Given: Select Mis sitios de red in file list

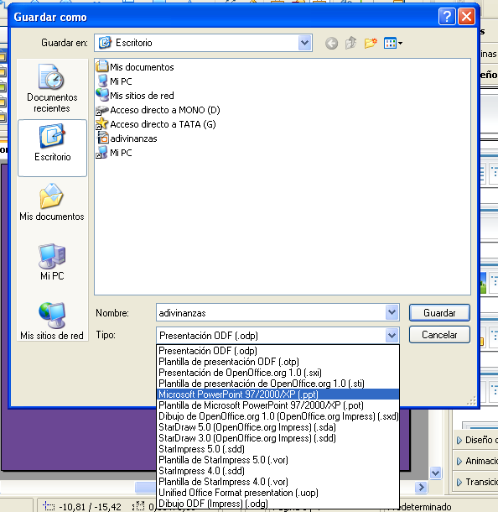Looking at the screenshot, I should point(135,96).
